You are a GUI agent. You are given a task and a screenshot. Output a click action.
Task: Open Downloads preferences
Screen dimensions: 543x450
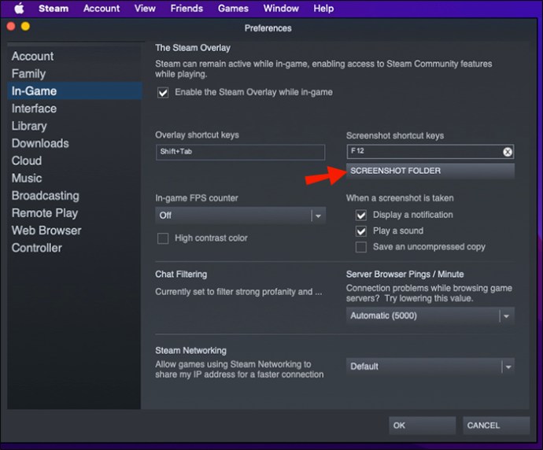coord(75,143)
